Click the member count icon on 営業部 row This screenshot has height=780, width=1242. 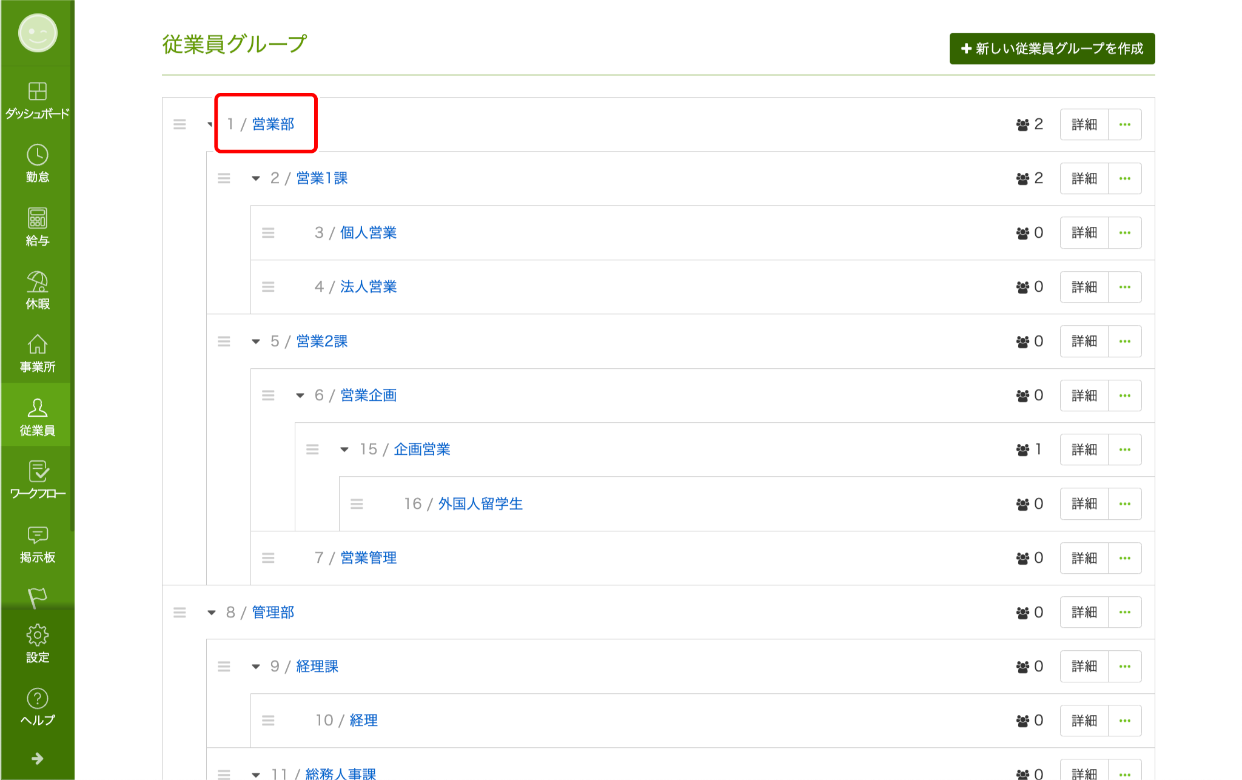[1022, 124]
